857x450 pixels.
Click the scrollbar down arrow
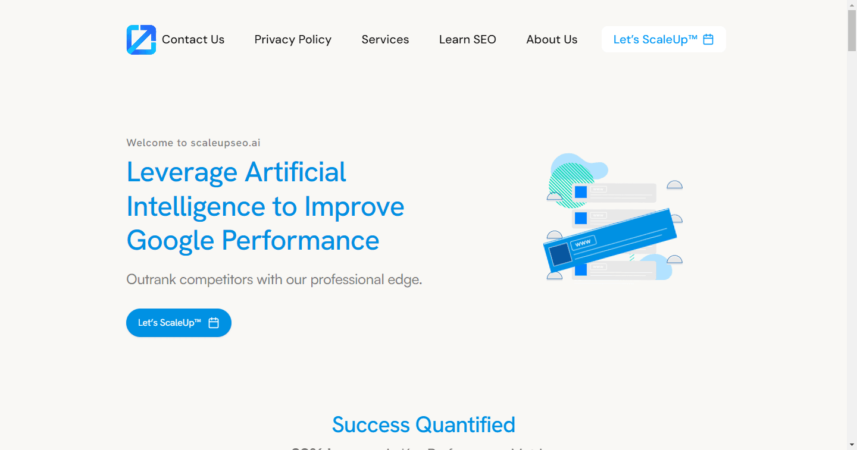pyautogui.click(x=852, y=445)
